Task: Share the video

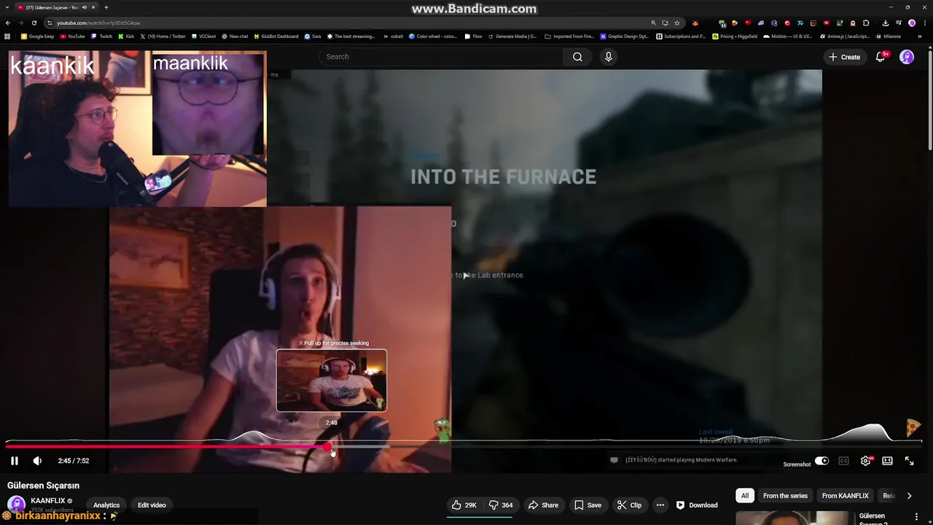Action: tap(543, 505)
